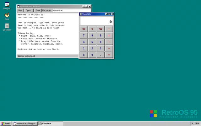Click the decimal point key

tap(100, 55)
